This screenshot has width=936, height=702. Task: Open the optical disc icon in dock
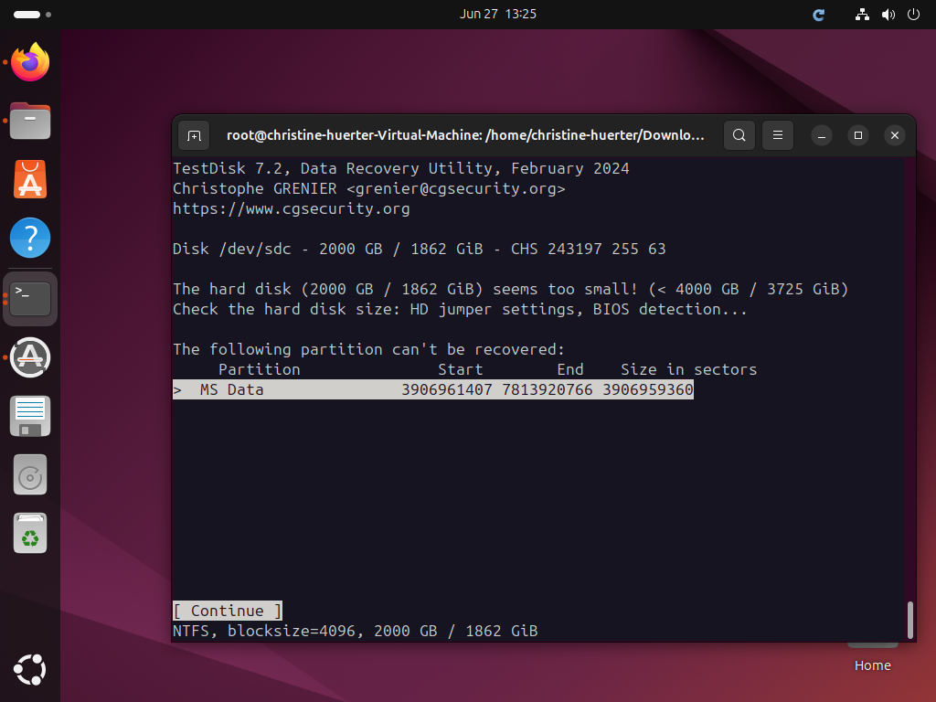click(x=30, y=474)
